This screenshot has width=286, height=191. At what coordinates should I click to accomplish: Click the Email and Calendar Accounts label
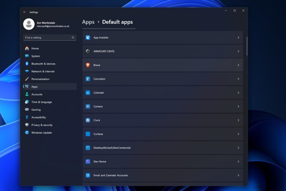(x=110, y=175)
